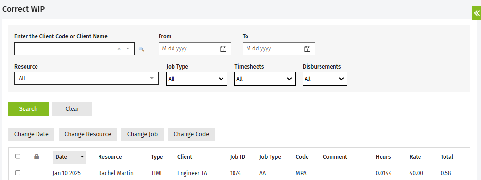Click the Jan 10 2025 date cell
This screenshot has width=481, height=180.
point(67,173)
